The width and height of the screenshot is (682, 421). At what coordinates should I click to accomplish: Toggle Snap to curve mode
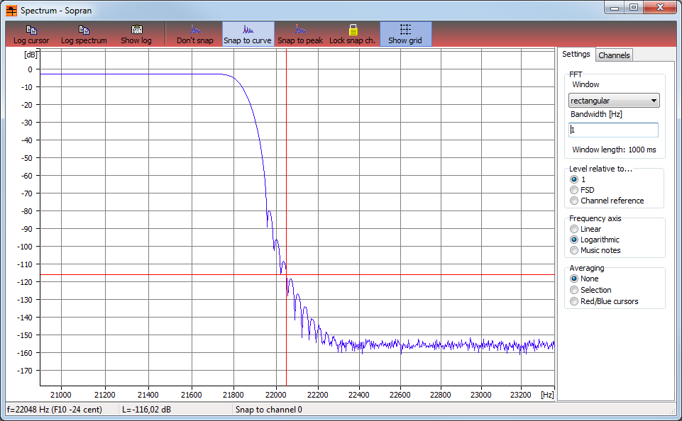(x=248, y=34)
